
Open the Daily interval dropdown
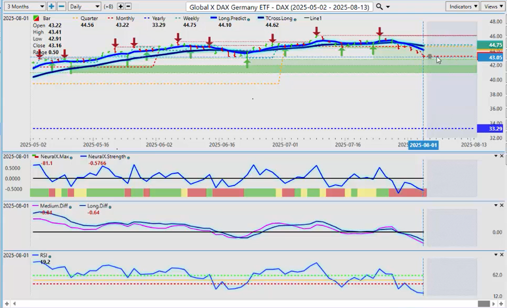tap(84, 7)
